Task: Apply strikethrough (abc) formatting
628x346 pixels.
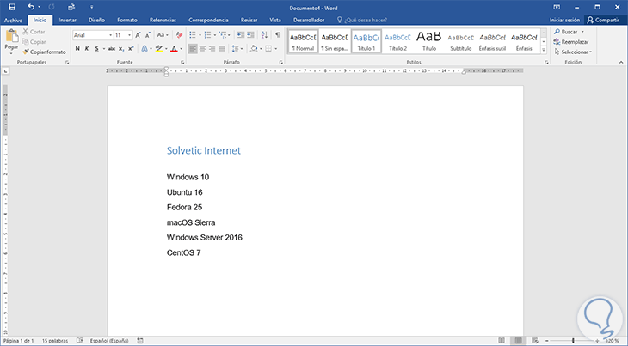Action: [x=111, y=49]
